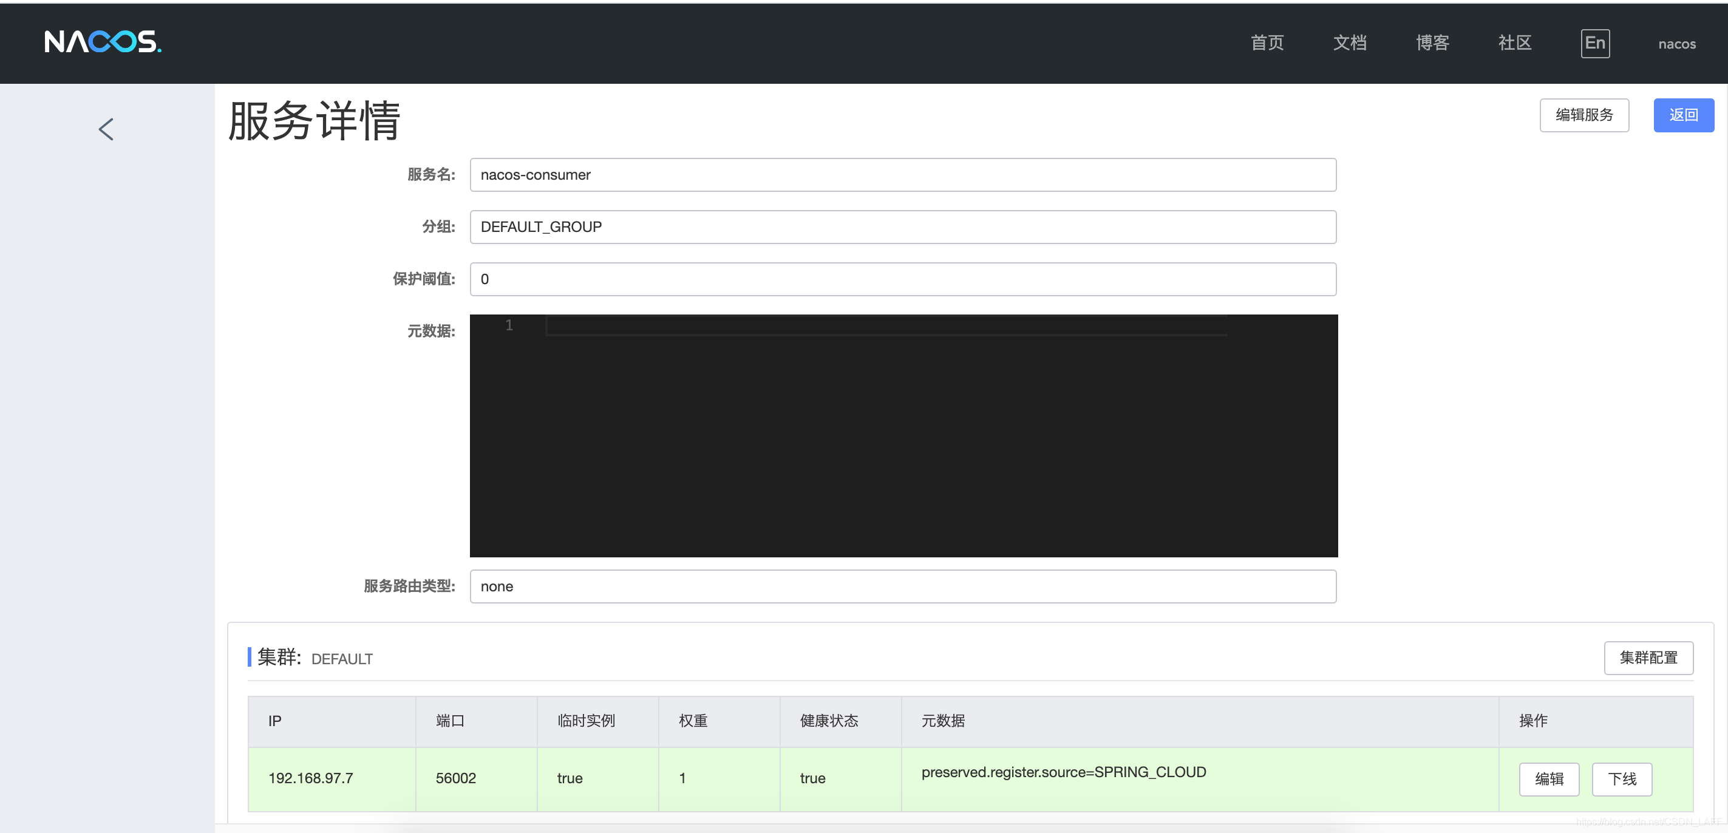Click the blue 返回 button
The width and height of the screenshot is (1728, 833).
(1683, 115)
